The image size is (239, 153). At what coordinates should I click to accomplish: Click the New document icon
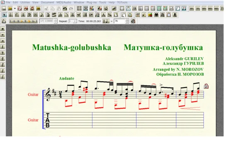(4, 9)
